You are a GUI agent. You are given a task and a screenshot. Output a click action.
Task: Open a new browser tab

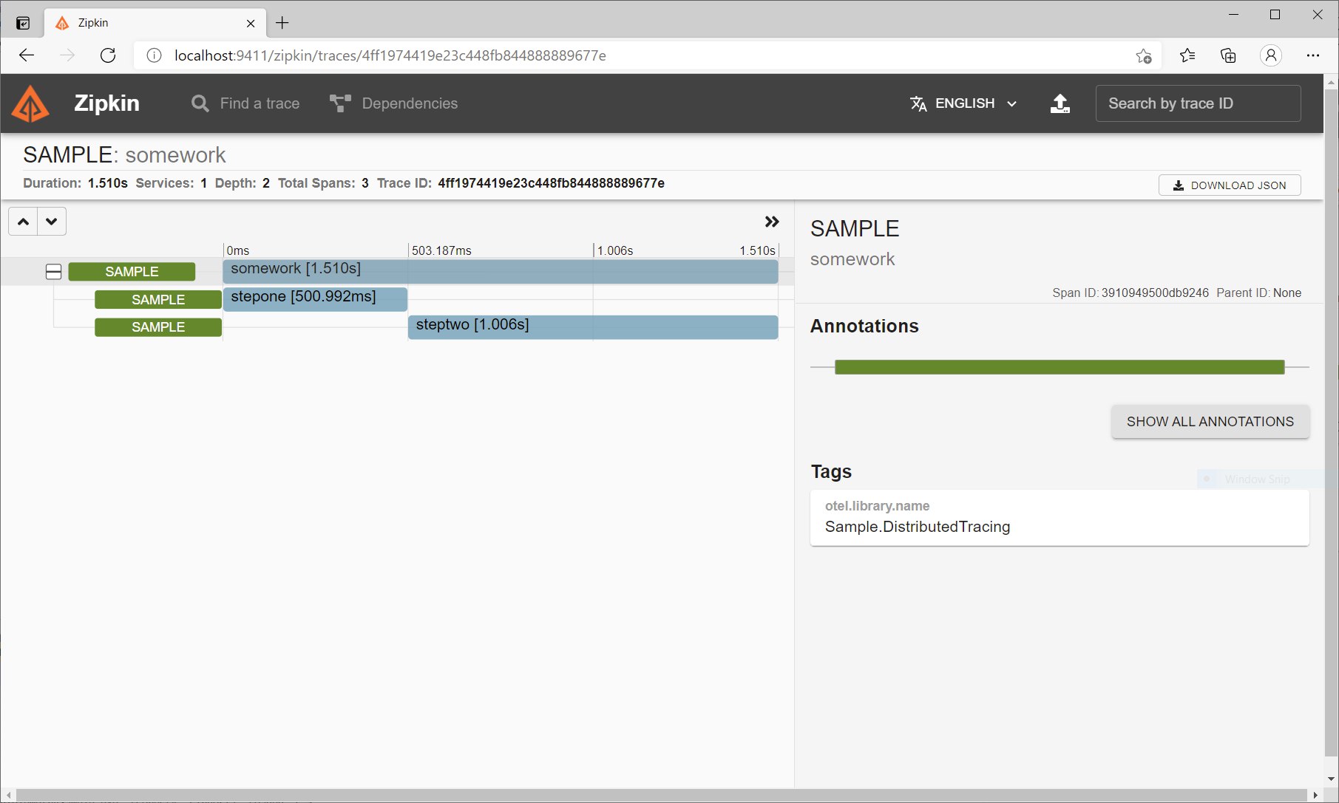pos(282,23)
